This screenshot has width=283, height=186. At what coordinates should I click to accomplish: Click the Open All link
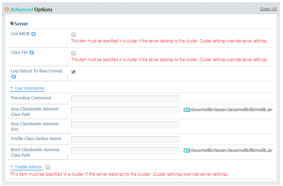tap(268, 9)
